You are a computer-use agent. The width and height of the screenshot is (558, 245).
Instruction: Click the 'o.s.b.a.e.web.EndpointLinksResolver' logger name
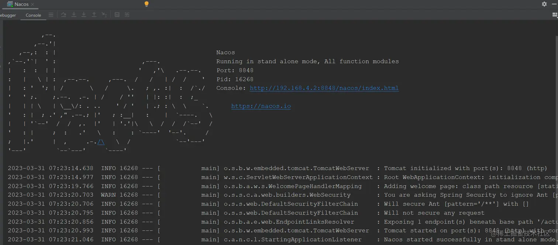click(289, 222)
